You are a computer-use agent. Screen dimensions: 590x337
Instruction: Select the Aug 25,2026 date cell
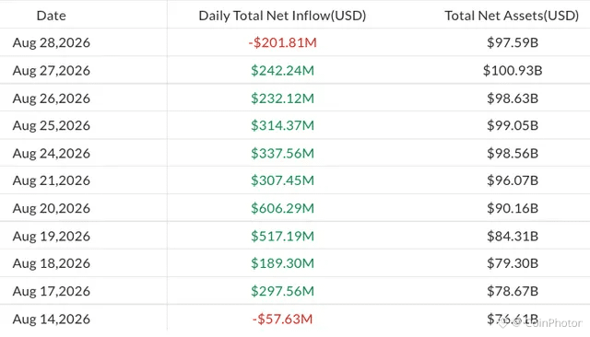(x=52, y=125)
